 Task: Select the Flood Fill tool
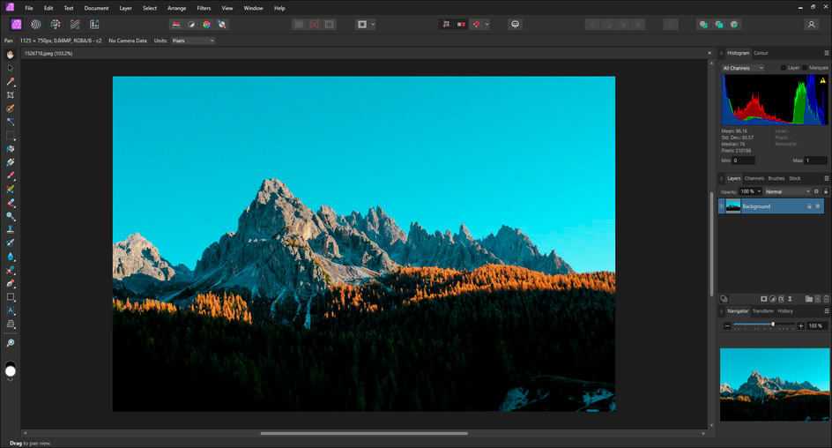click(10, 149)
